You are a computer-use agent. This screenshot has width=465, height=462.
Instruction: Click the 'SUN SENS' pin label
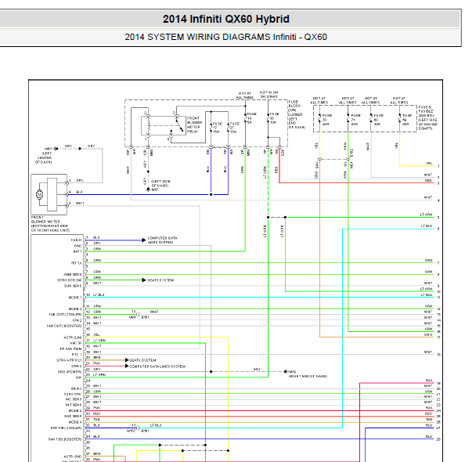tap(73, 286)
